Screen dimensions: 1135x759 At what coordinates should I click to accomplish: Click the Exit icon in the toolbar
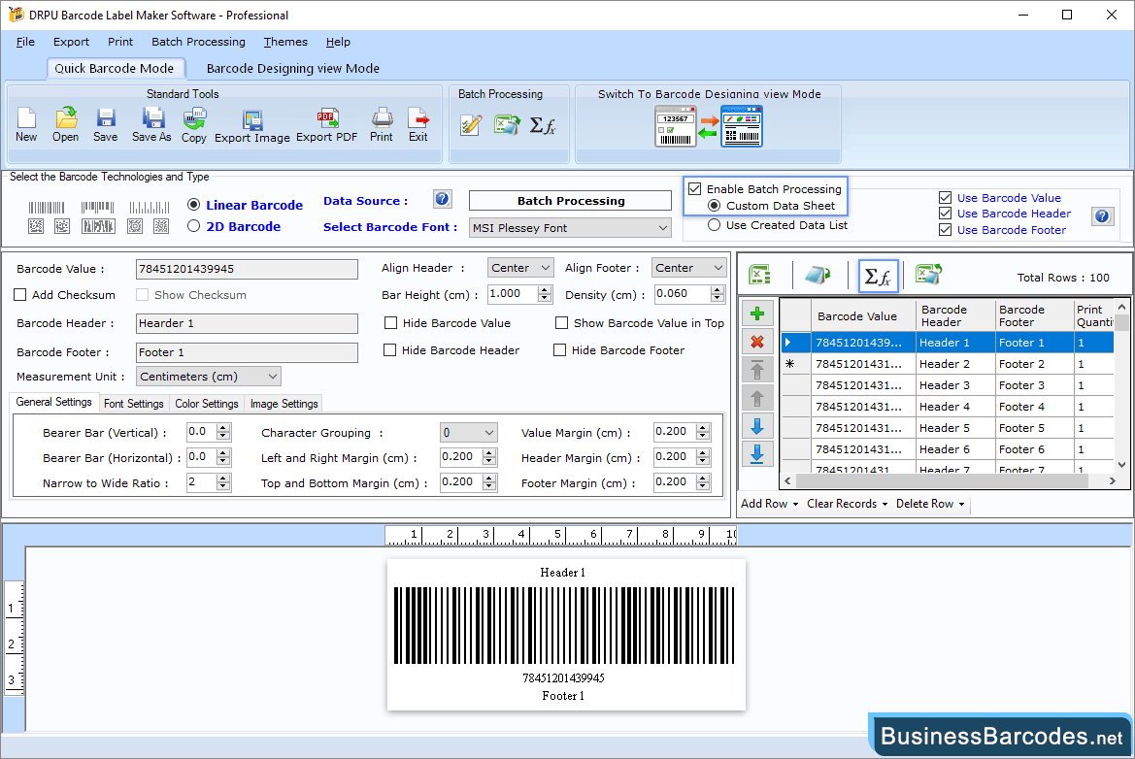[x=418, y=124]
